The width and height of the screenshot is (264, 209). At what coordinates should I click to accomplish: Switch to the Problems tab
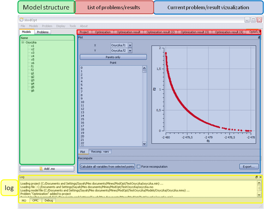tap(43, 32)
